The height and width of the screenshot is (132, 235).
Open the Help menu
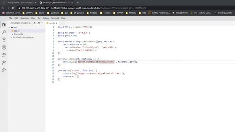point(63,18)
